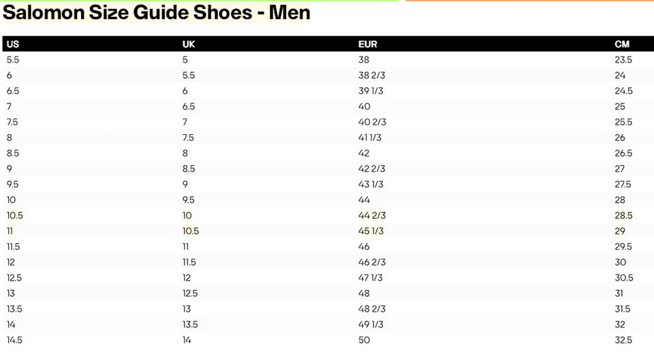The width and height of the screenshot is (654, 354).
Task: Click the EUR 50 cell
Action: [364, 340]
